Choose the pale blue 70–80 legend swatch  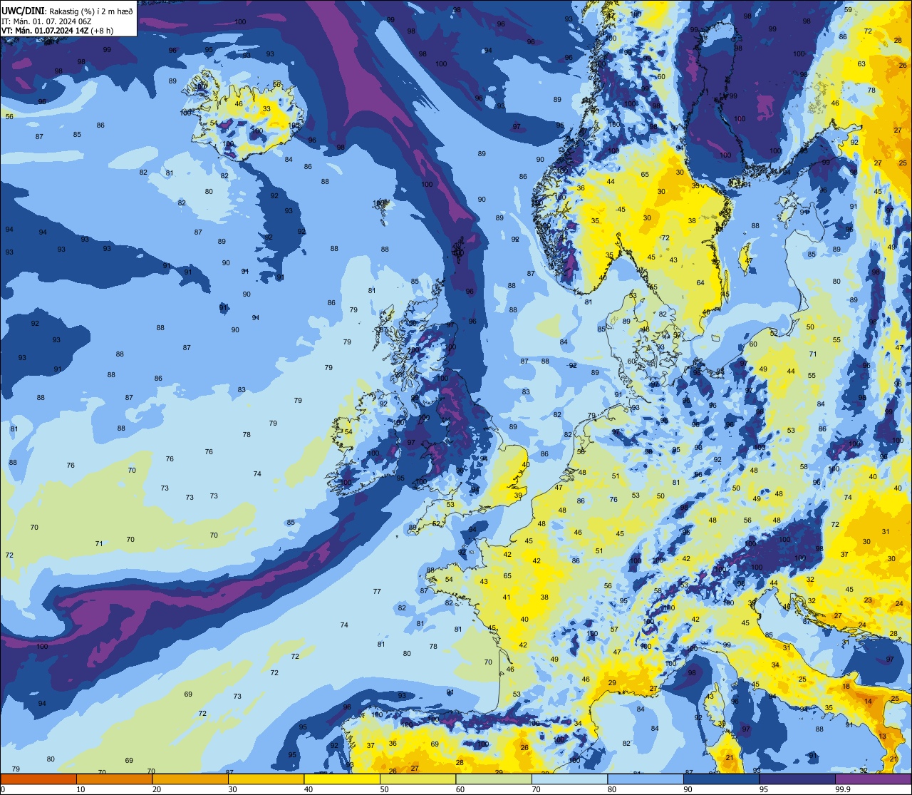(x=569, y=779)
